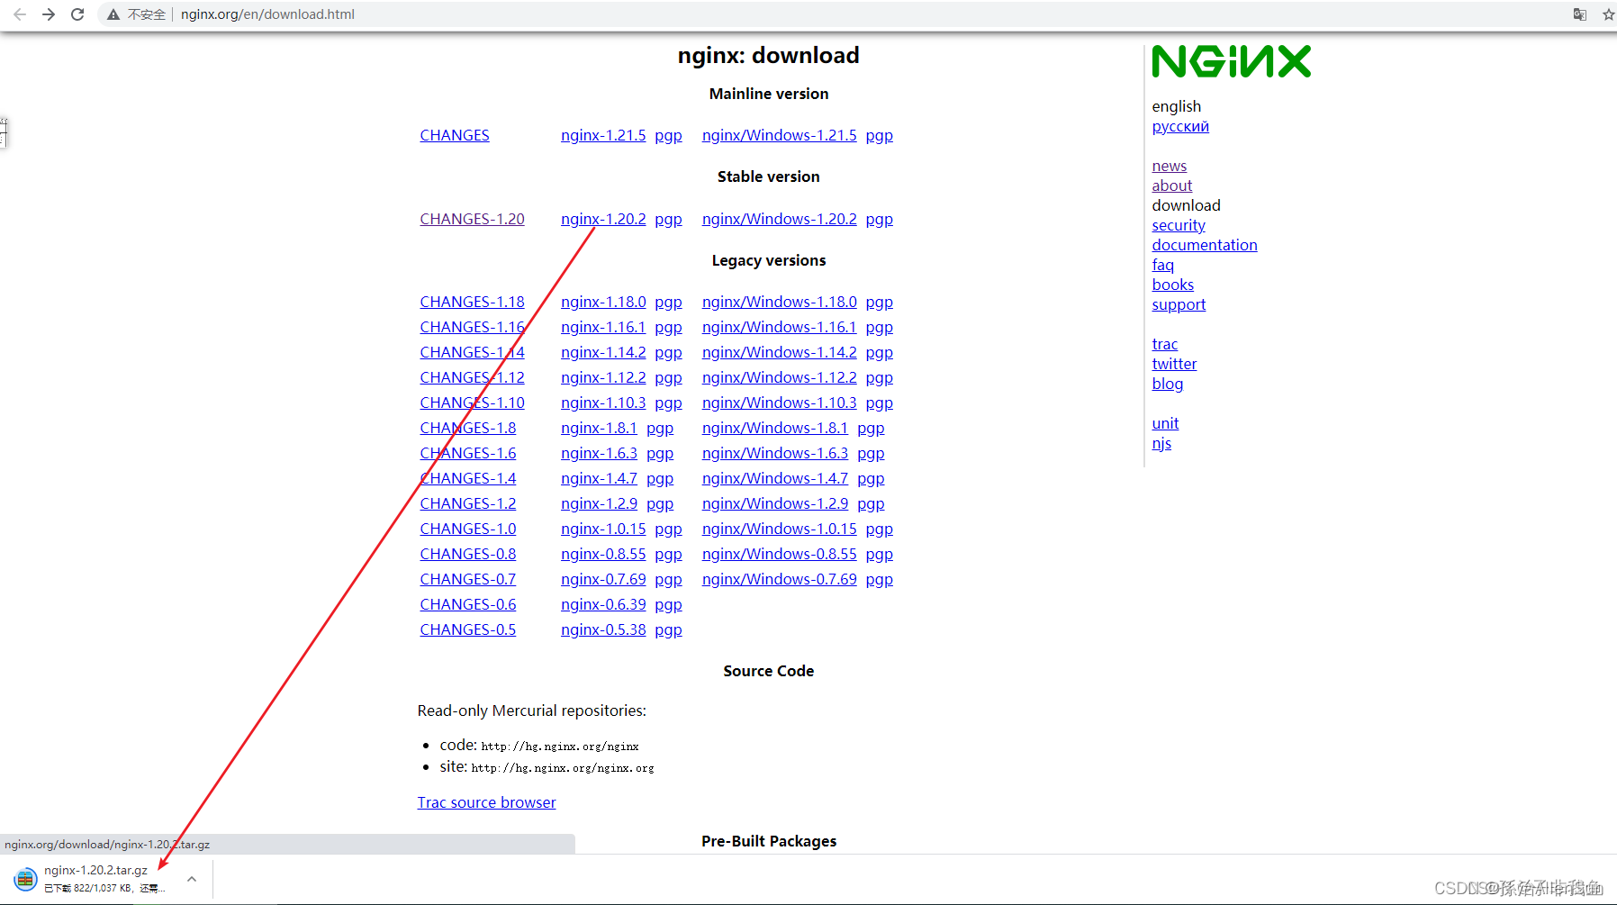Open the mainline CHANGES link
Viewport: 1617px width, 905px height.
455,135
